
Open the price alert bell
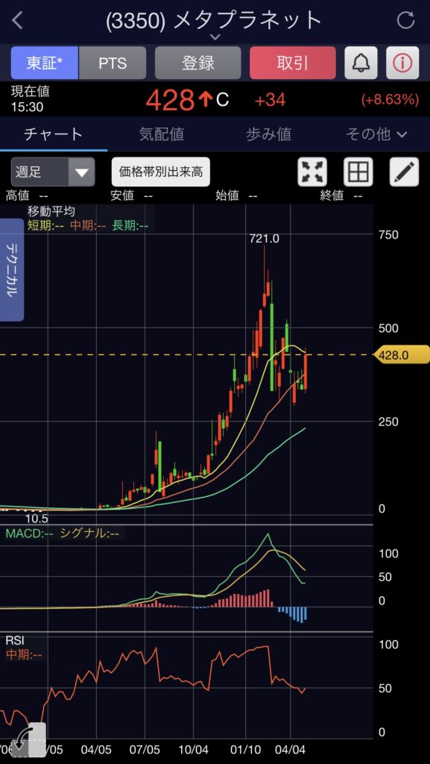361,63
